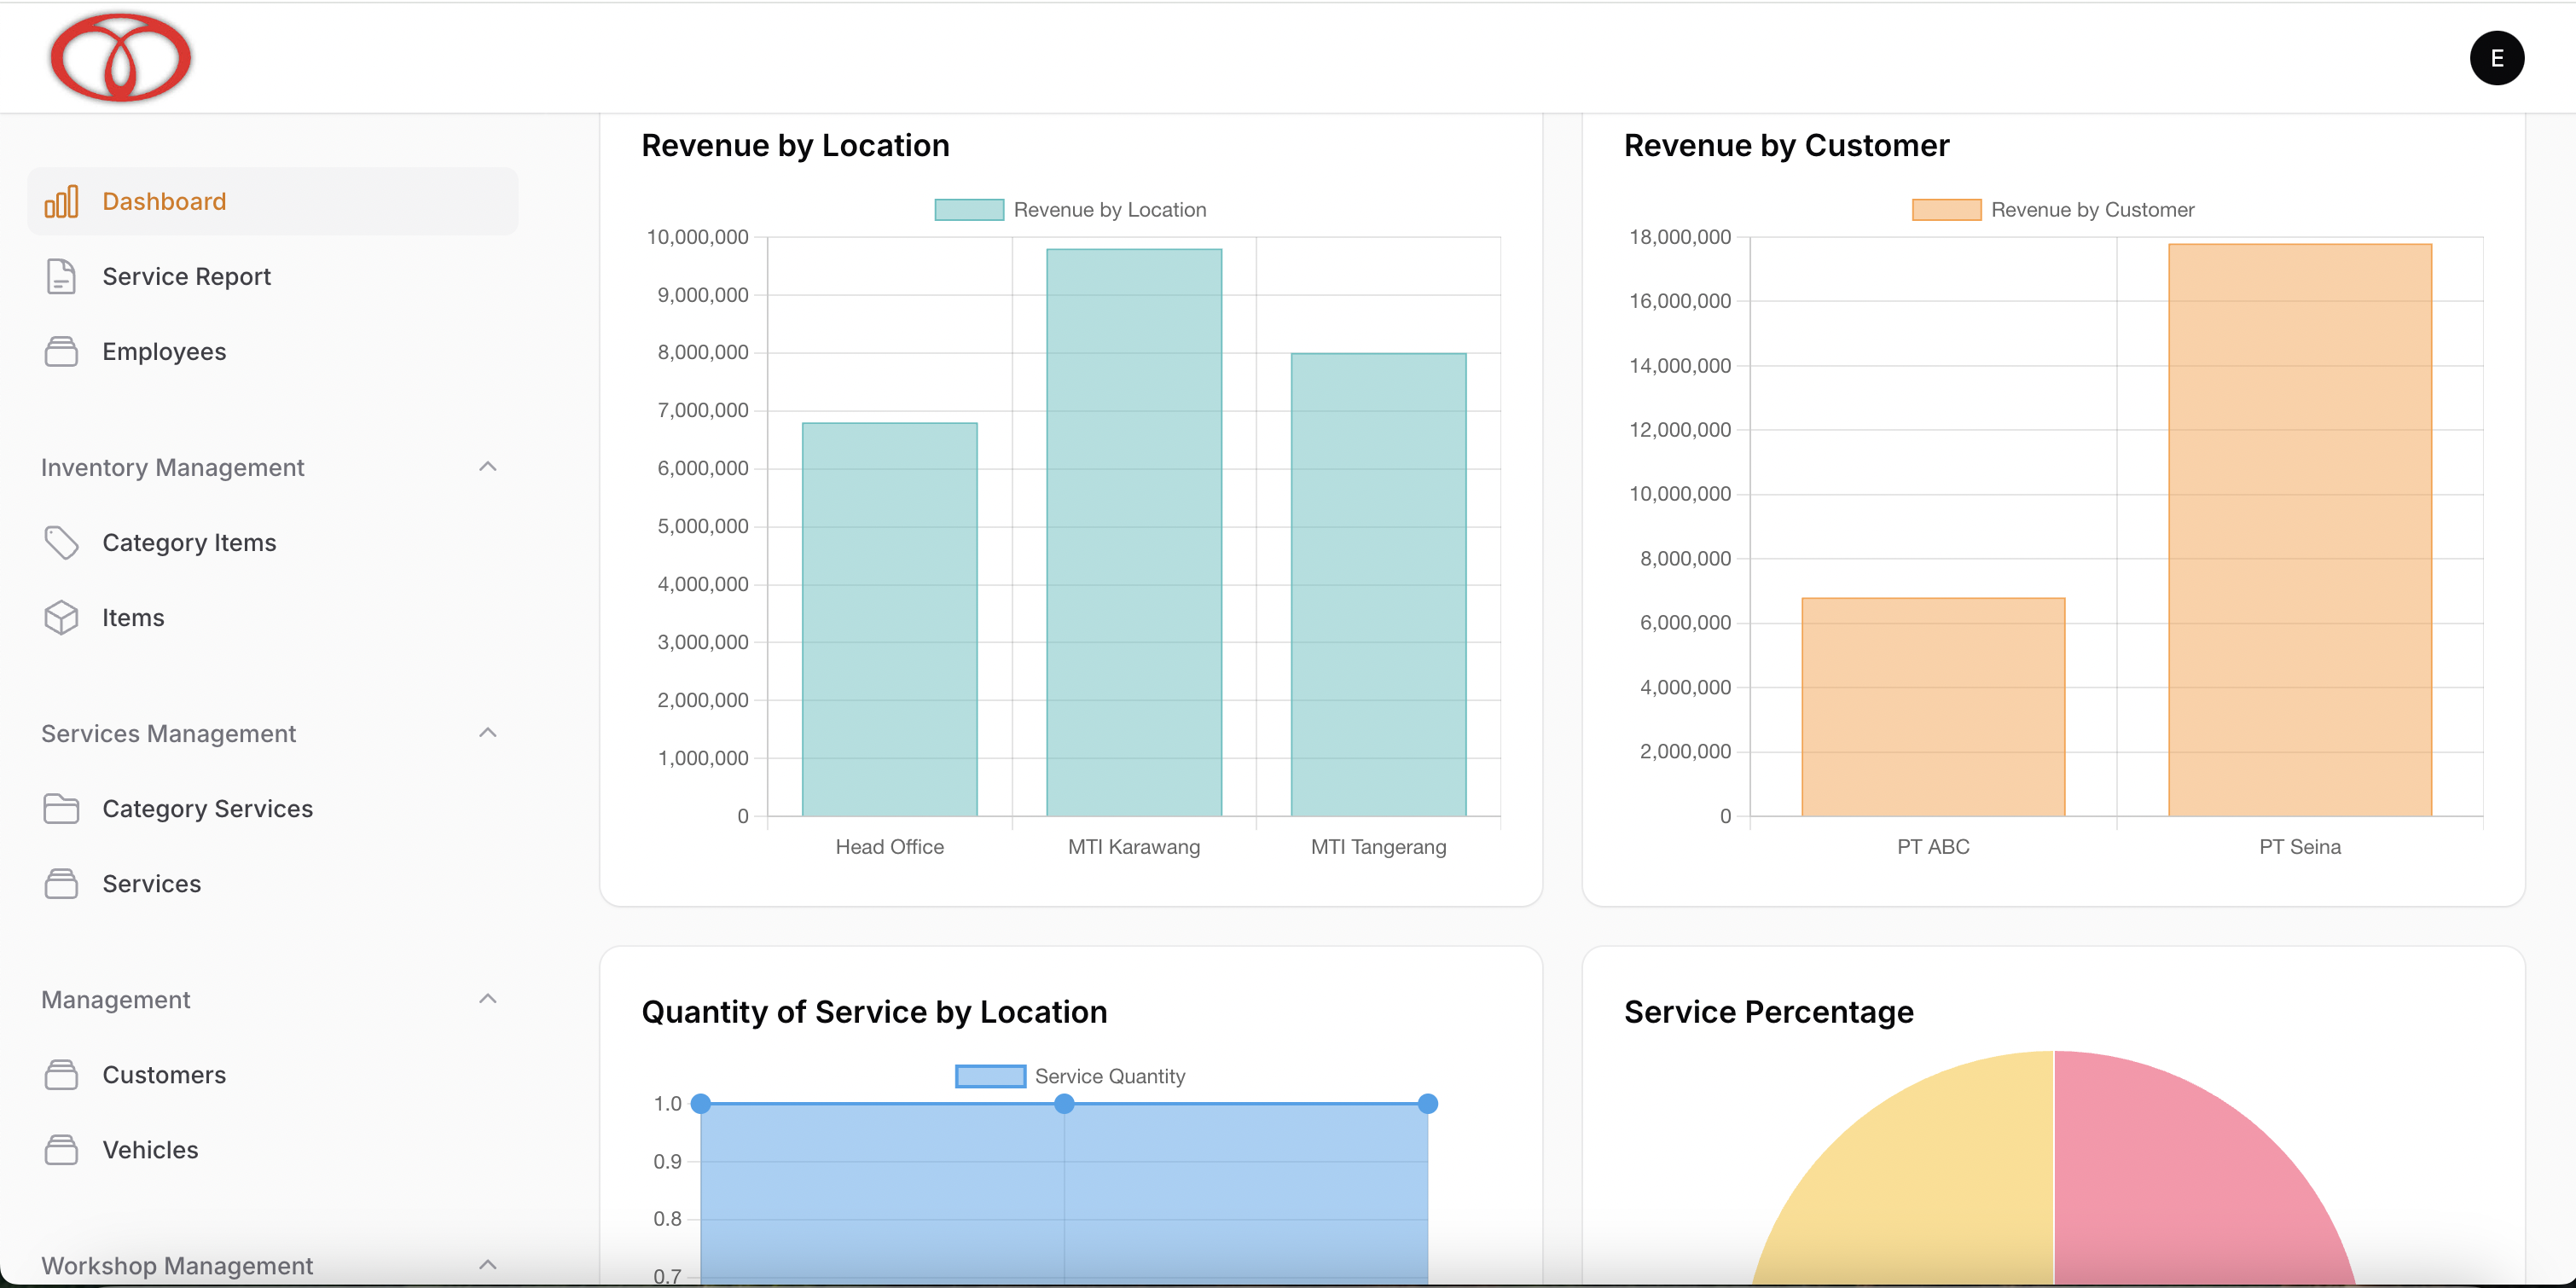
Task: Click the MTI Karawang axis label
Action: pos(1134,846)
